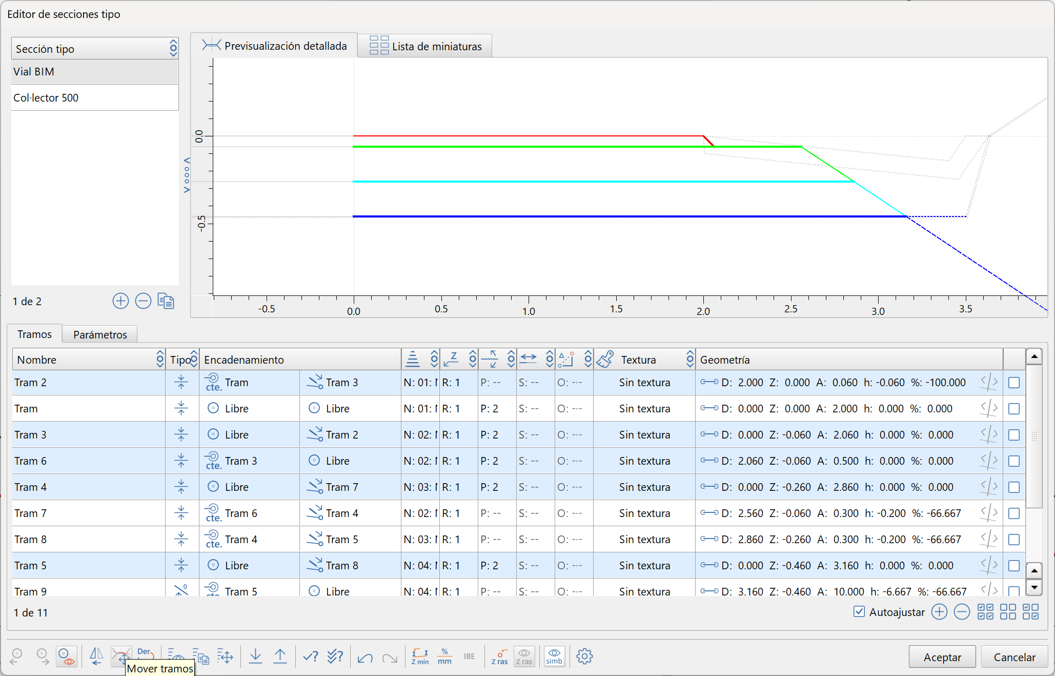Click the Z mín toolbar icon
Image resolution: width=1055 pixels, height=676 pixels.
click(420, 657)
